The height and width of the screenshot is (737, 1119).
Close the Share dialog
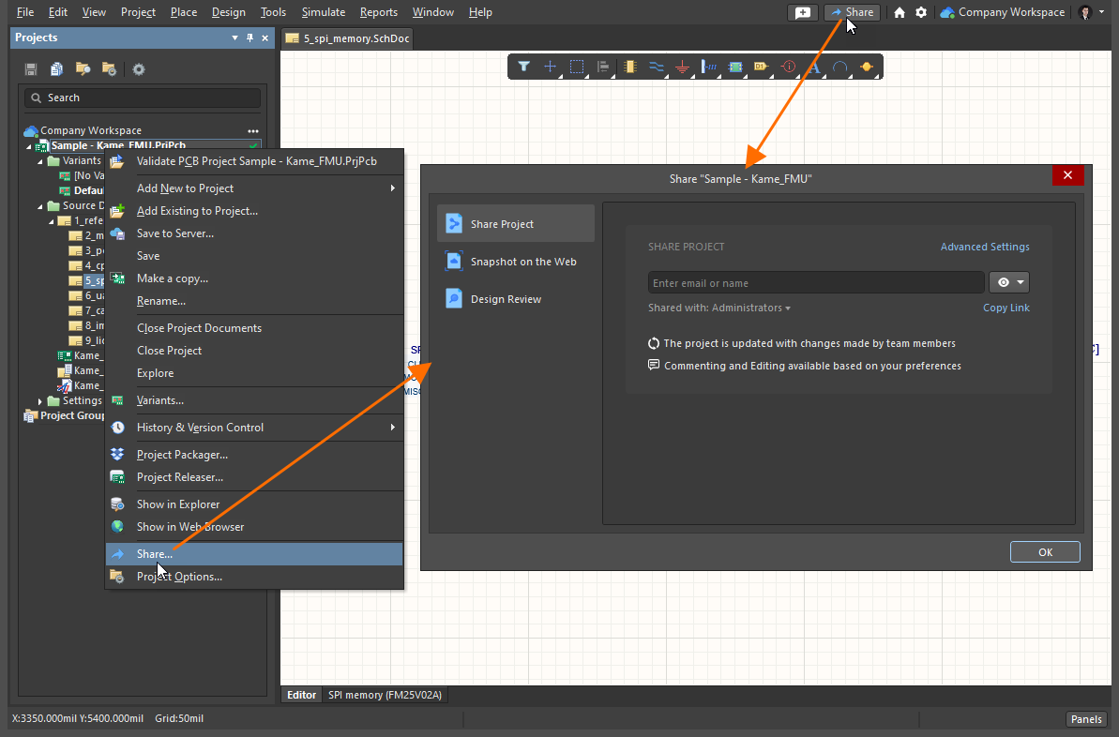point(1067,175)
